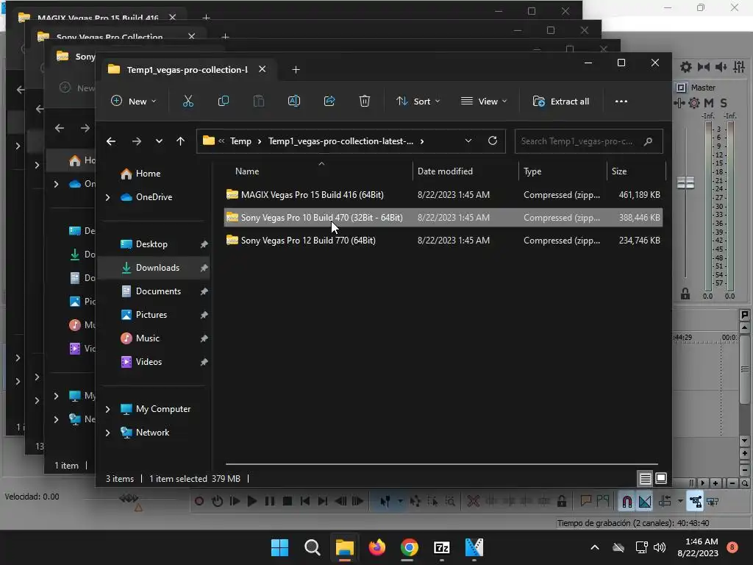Select the Normal Edit tool in Vegas

385,502
